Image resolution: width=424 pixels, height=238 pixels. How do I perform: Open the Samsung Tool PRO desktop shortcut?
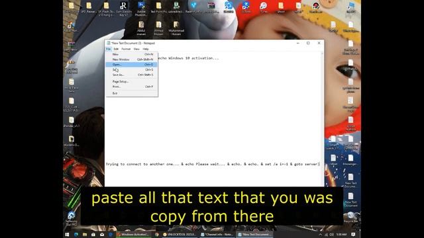click(x=72, y=219)
